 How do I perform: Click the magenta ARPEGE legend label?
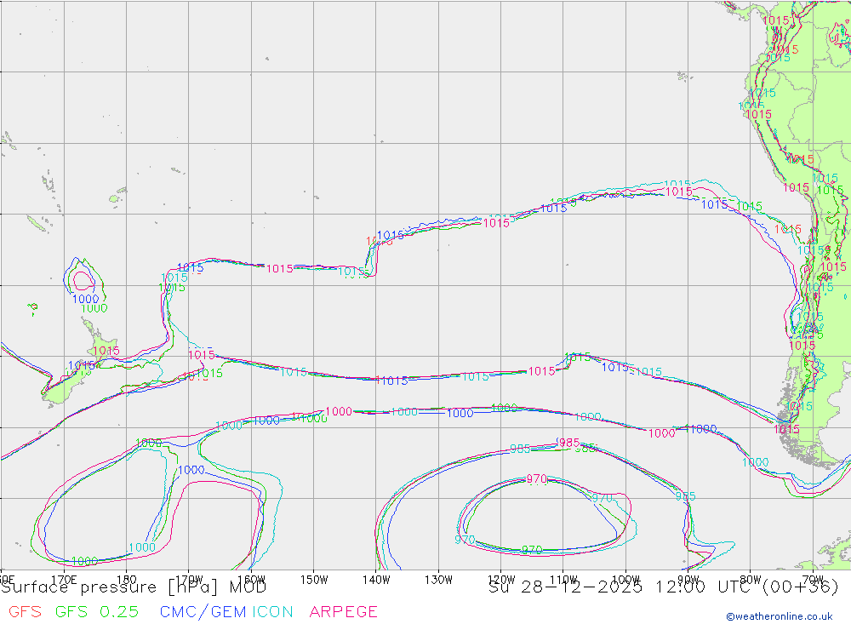tap(344, 611)
